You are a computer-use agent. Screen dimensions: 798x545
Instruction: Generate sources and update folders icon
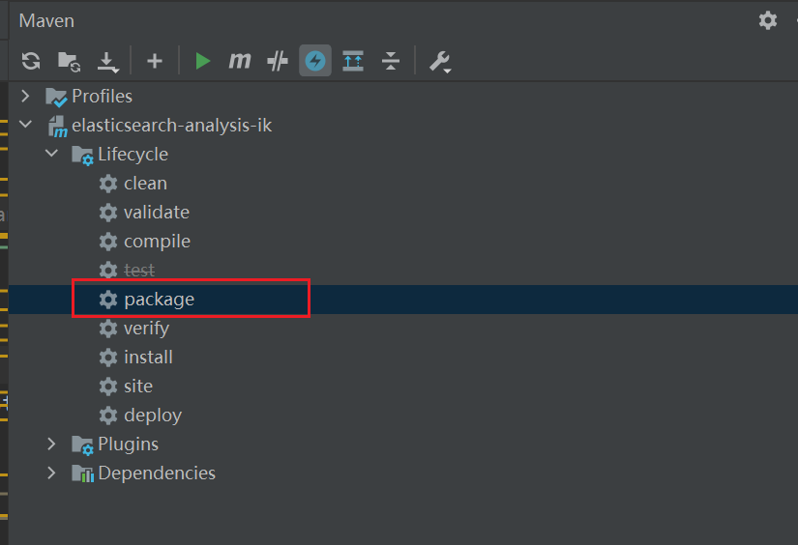point(70,62)
